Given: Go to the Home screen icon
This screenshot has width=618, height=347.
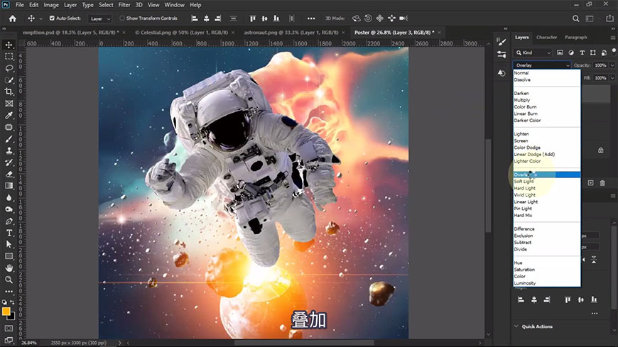Looking at the screenshot, I should click(x=13, y=18).
